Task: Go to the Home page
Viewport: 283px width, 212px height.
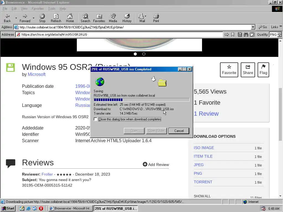Action: point(70,18)
